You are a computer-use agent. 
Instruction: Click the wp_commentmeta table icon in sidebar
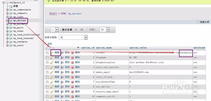tap(11, 10)
